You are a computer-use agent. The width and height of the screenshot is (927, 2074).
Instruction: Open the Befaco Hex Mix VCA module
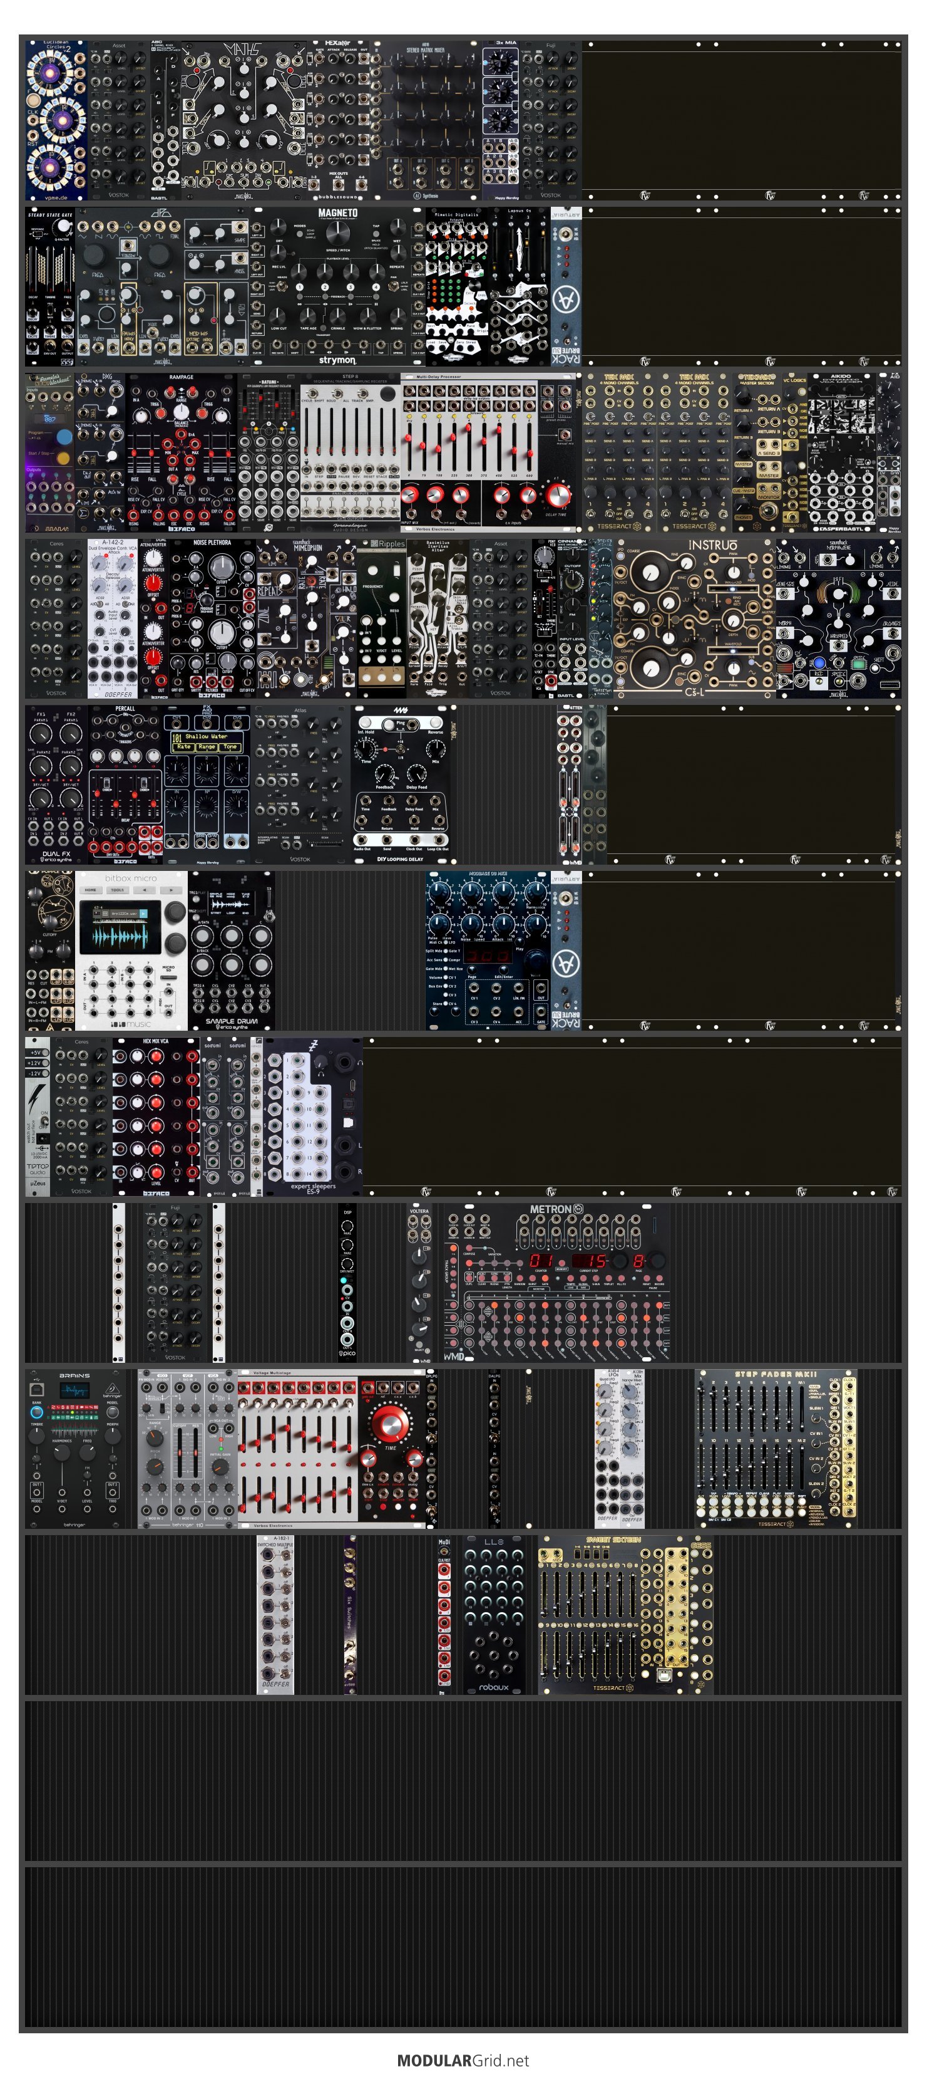coord(156,1116)
